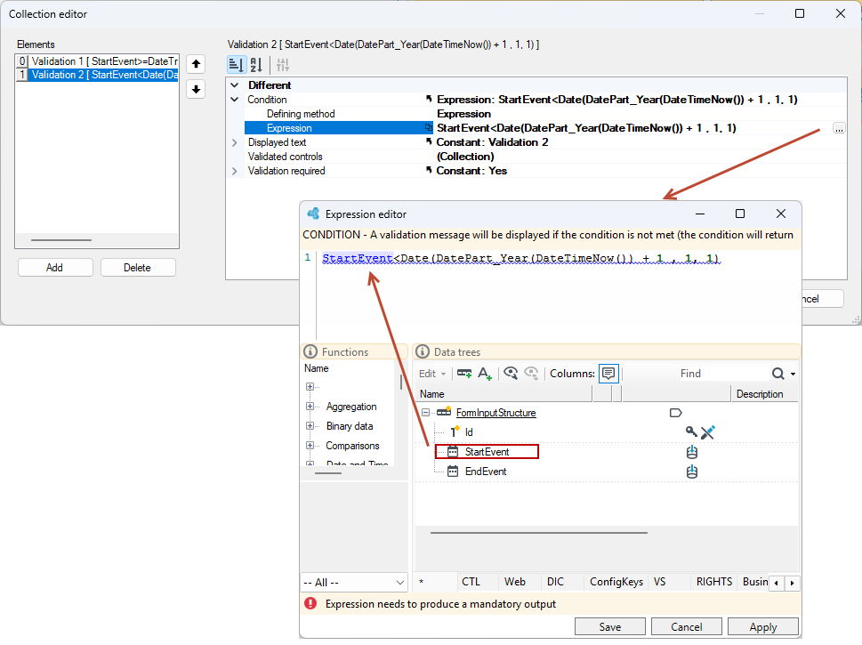The image size is (862, 645).
Task: Switch to the ConfigKeys tab
Action: [616, 582]
